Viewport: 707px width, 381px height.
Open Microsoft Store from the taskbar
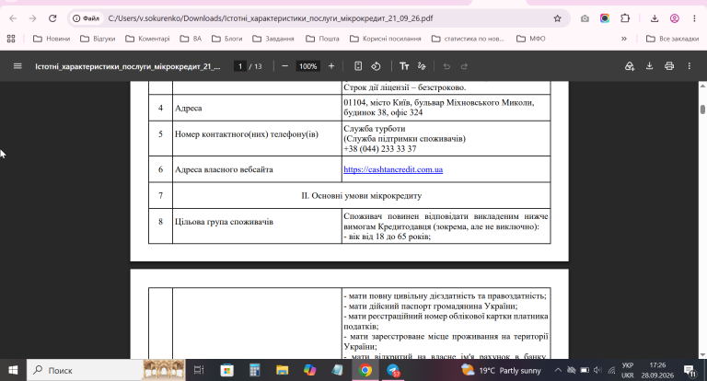(x=226, y=370)
